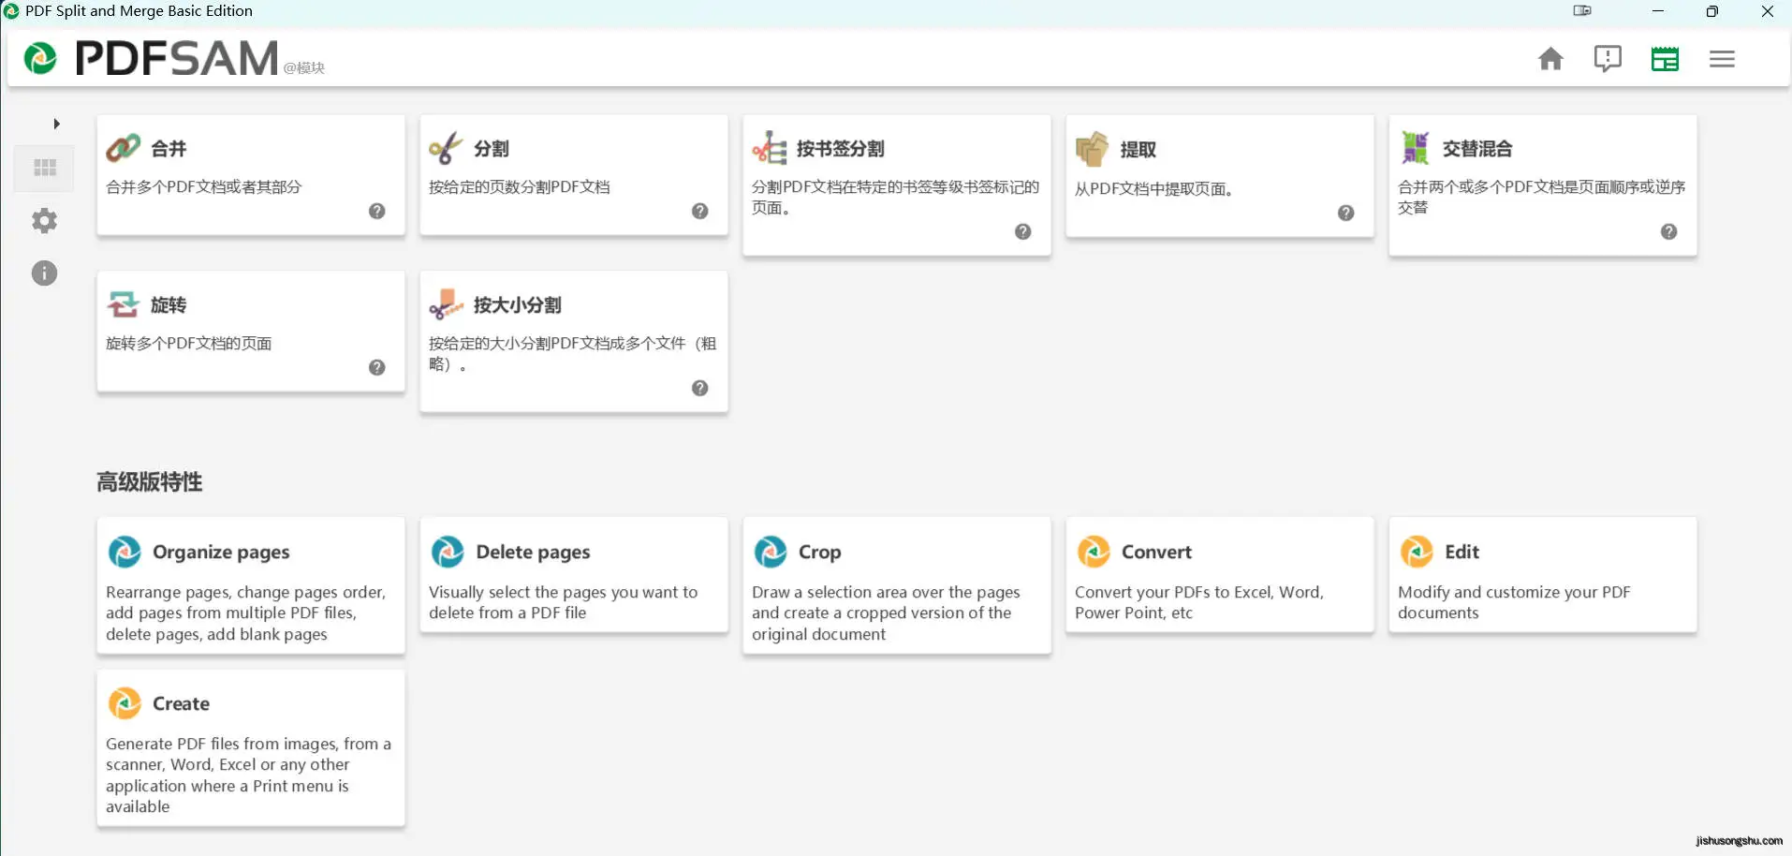Click the Delete pages title

pos(533,552)
